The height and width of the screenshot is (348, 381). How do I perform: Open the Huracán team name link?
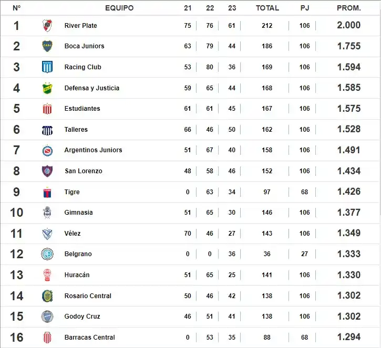(x=77, y=275)
